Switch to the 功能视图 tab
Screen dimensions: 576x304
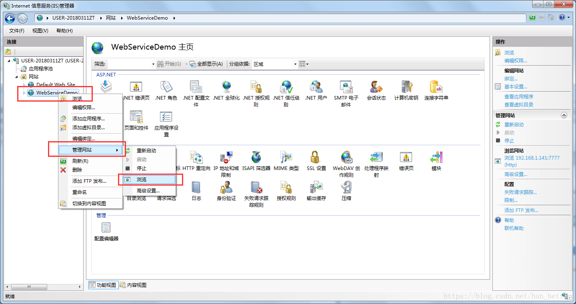103,285
